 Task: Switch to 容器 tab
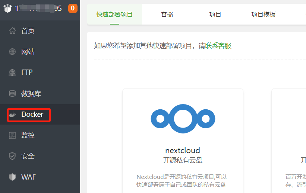tap(167, 14)
